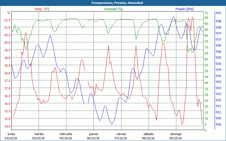Click the 14,5 temperature axis value
226x141 pixels.
pos(7,126)
